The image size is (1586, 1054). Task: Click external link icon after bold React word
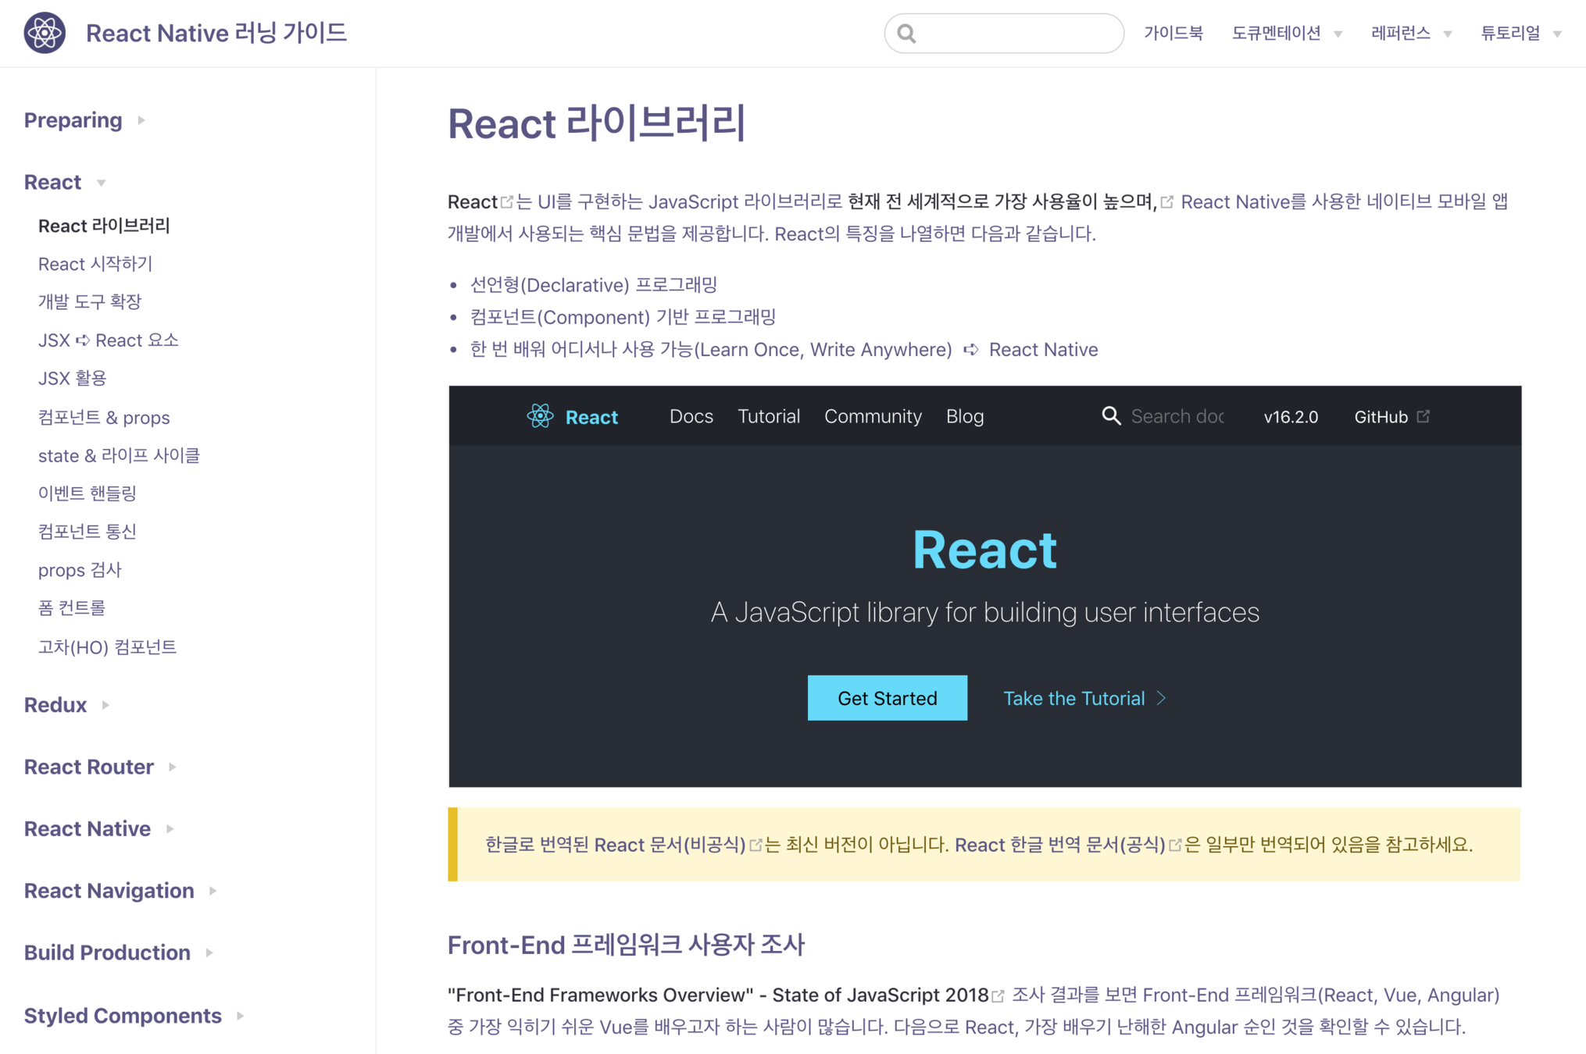(507, 202)
